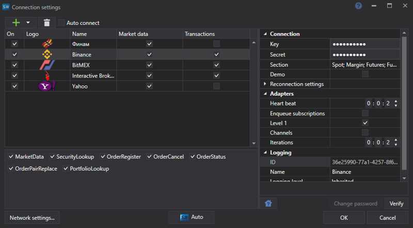Image resolution: width=413 pixels, height=228 pixels.
Task: Click the Yahoo logo icon
Action: pyautogui.click(x=47, y=86)
